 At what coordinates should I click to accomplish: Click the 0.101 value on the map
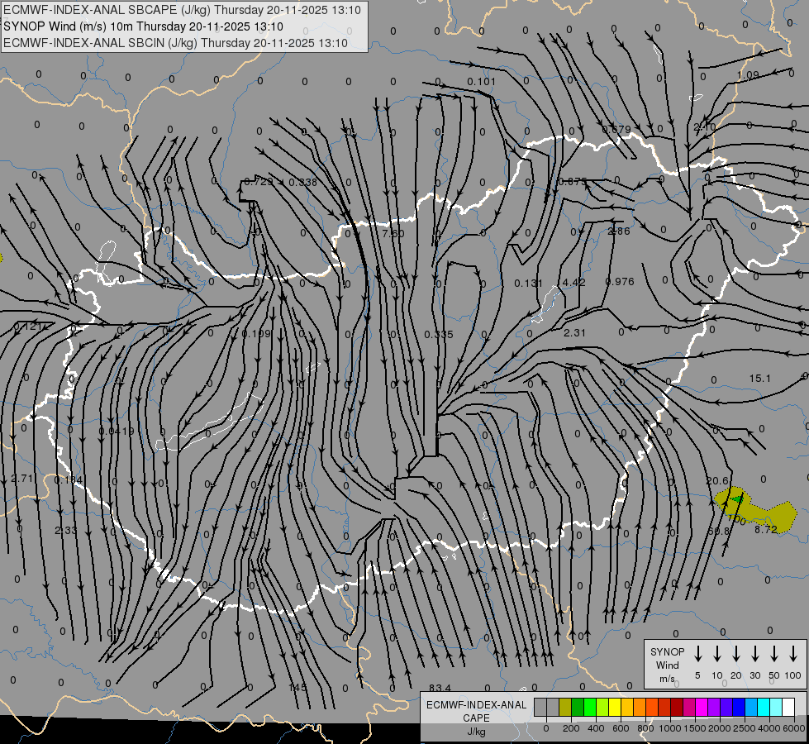(482, 82)
